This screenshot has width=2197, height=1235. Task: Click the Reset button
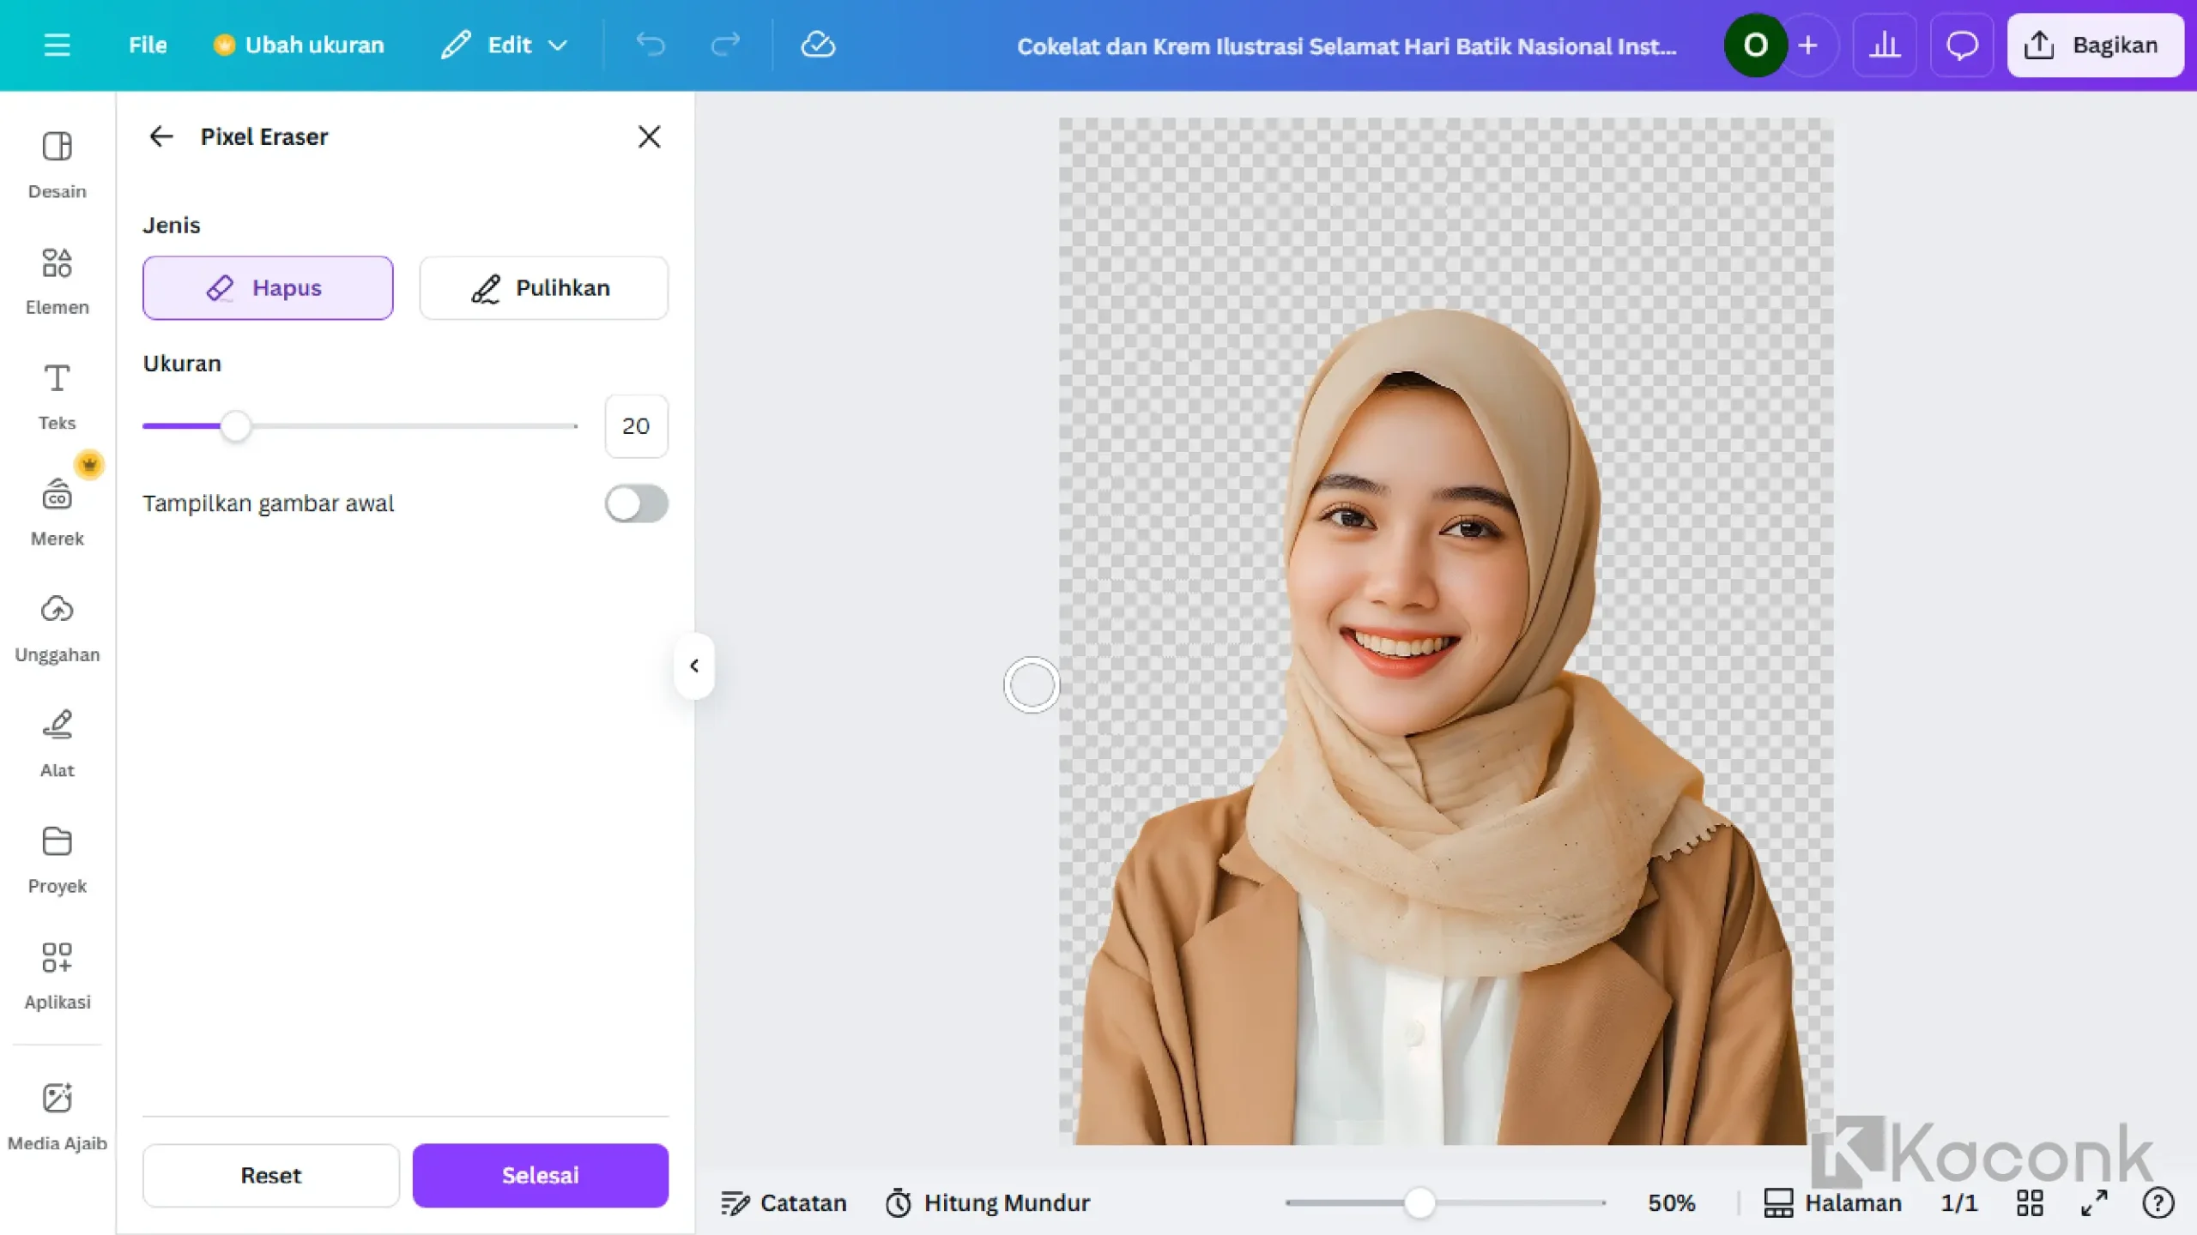coord(270,1175)
